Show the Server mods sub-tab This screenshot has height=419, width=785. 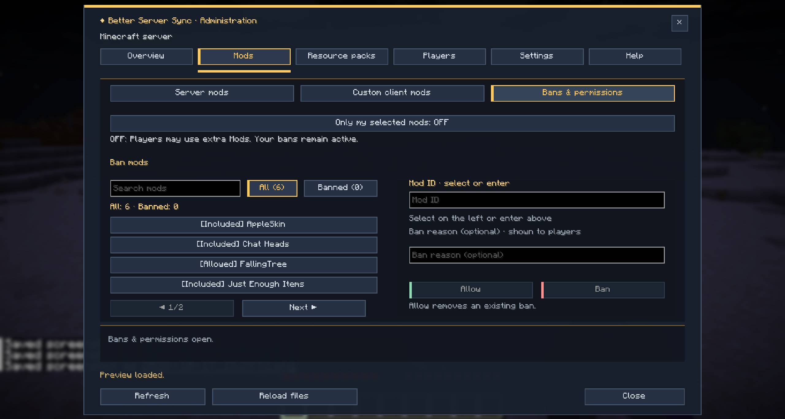[202, 93]
